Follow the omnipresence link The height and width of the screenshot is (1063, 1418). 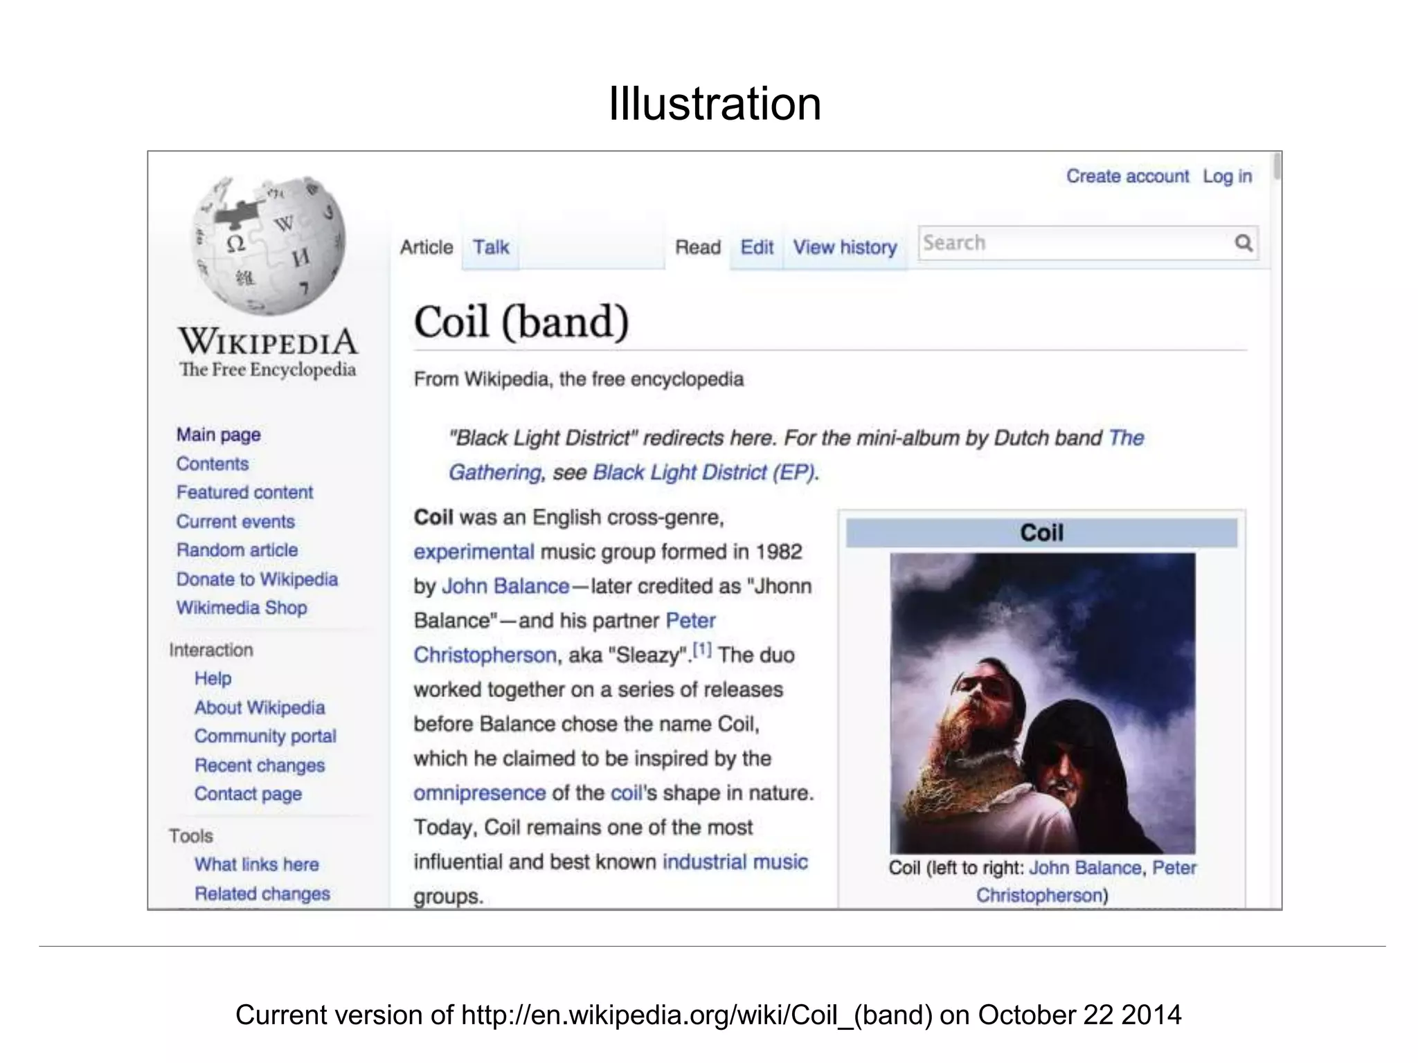[480, 792]
